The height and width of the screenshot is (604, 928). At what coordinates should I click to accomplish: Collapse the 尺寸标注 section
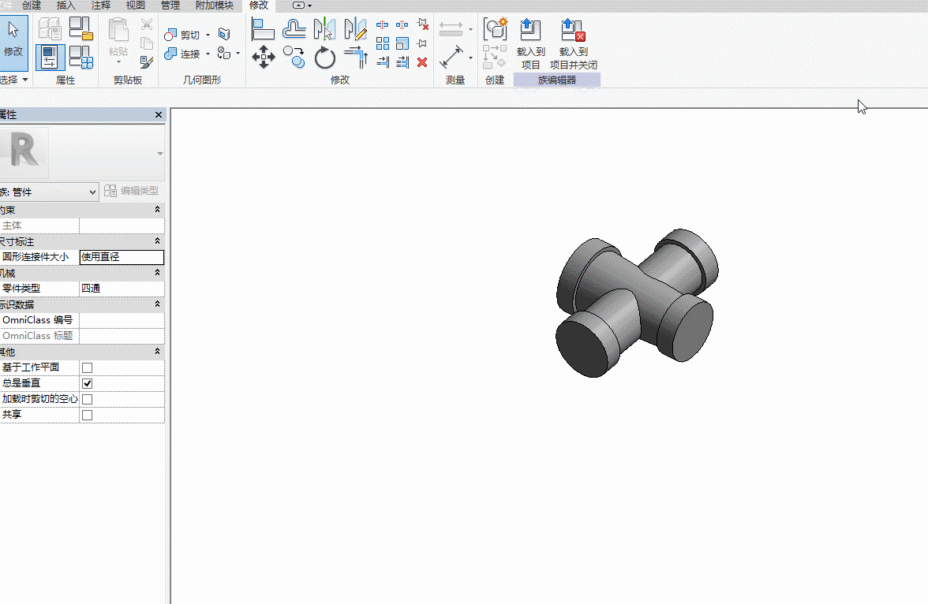(158, 241)
